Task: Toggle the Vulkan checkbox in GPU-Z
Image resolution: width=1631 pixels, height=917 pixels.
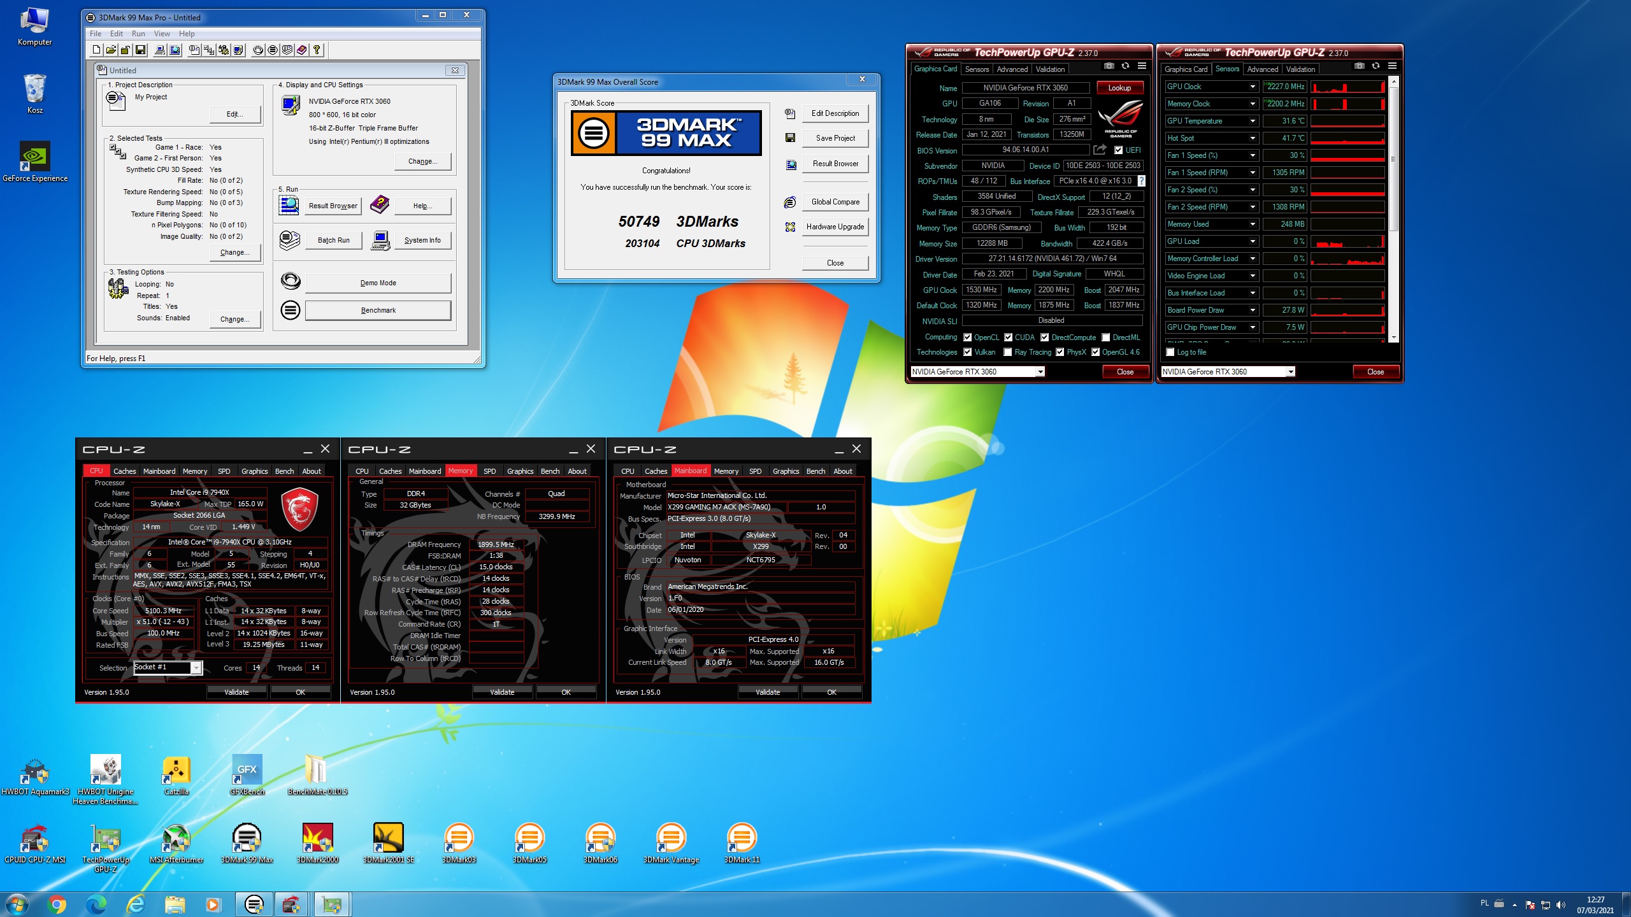Action: click(968, 352)
